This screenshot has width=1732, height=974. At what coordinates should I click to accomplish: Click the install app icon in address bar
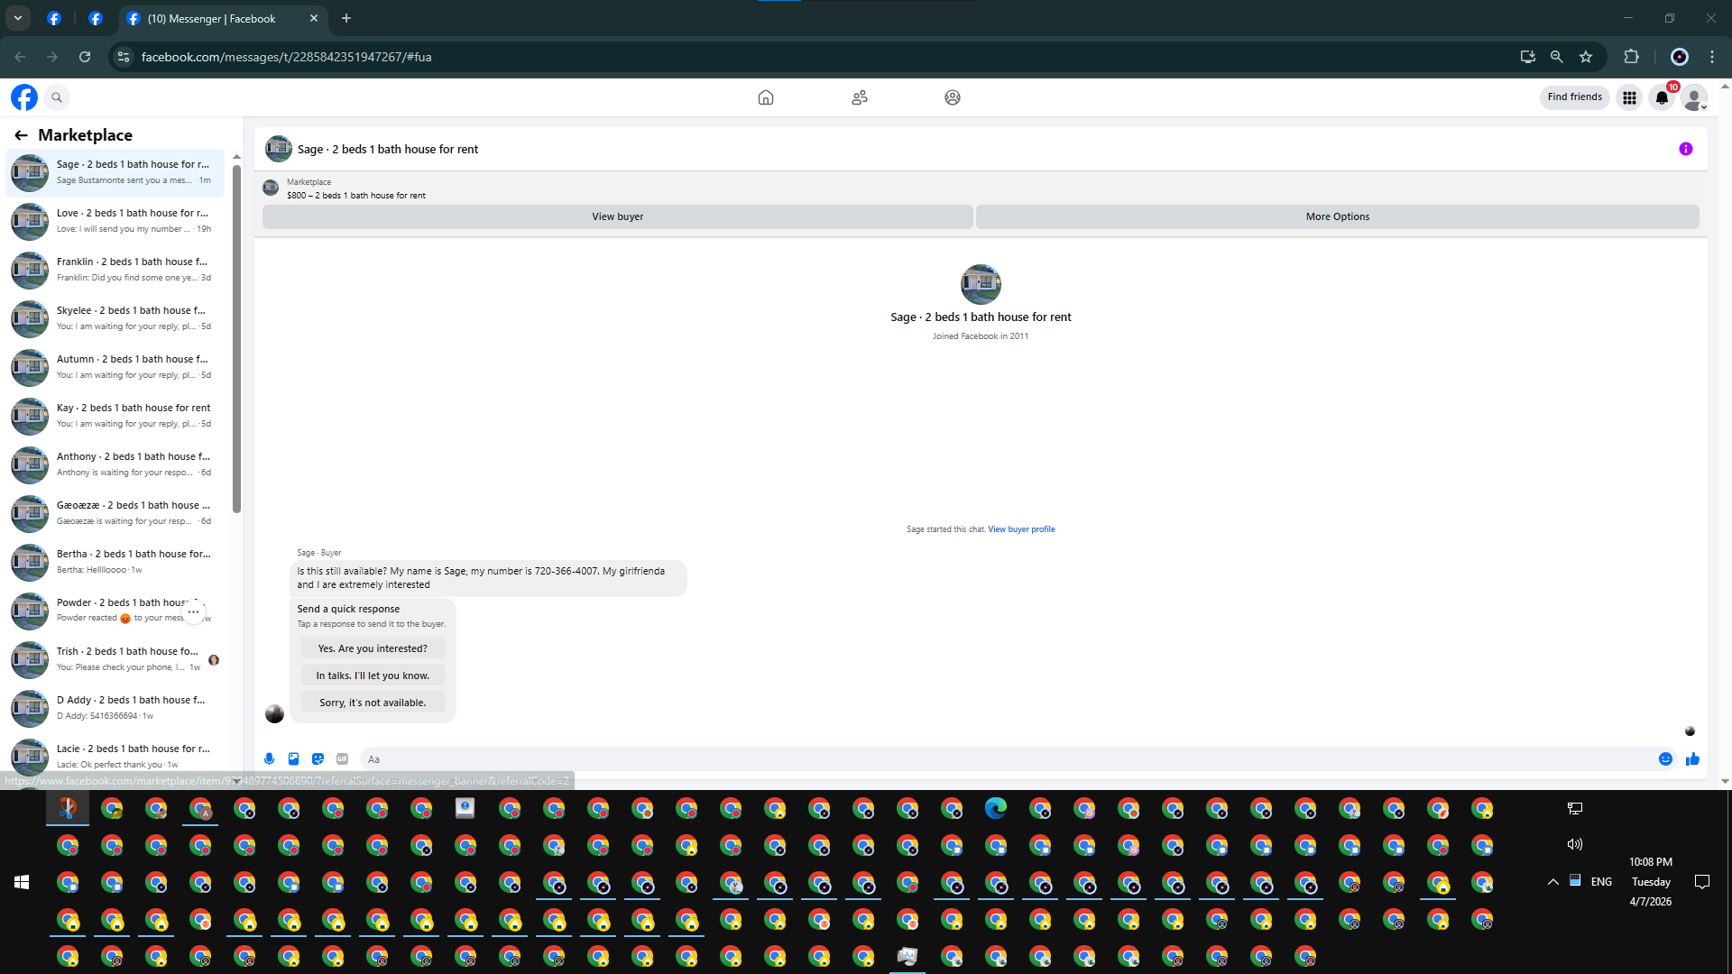pos(1527,57)
